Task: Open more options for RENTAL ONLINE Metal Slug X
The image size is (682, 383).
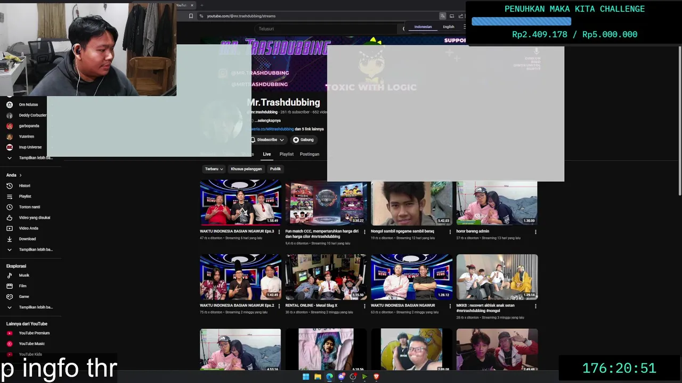Action: click(364, 306)
